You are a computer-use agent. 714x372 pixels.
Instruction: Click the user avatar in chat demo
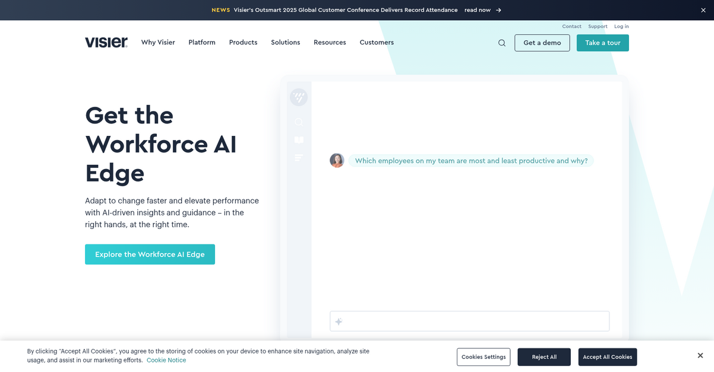pyautogui.click(x=337, y=161)
